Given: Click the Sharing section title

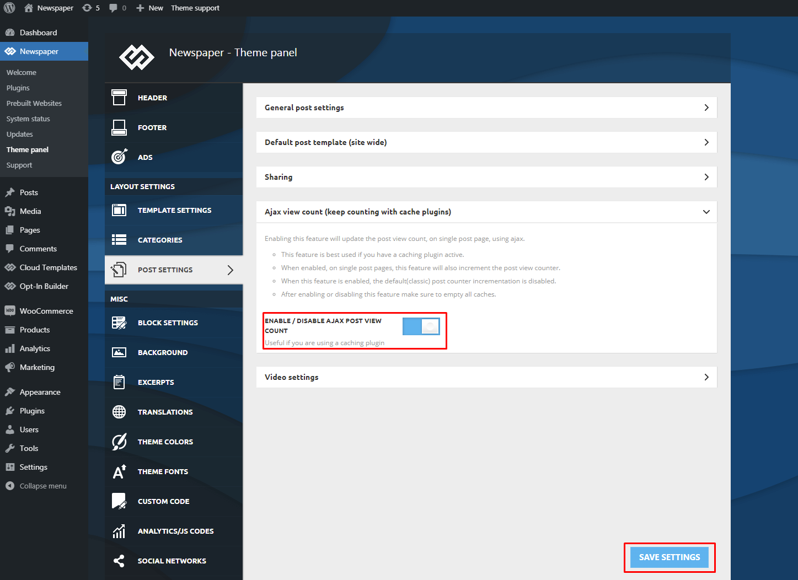Looking at the screenshot, I should coord(279,177).
